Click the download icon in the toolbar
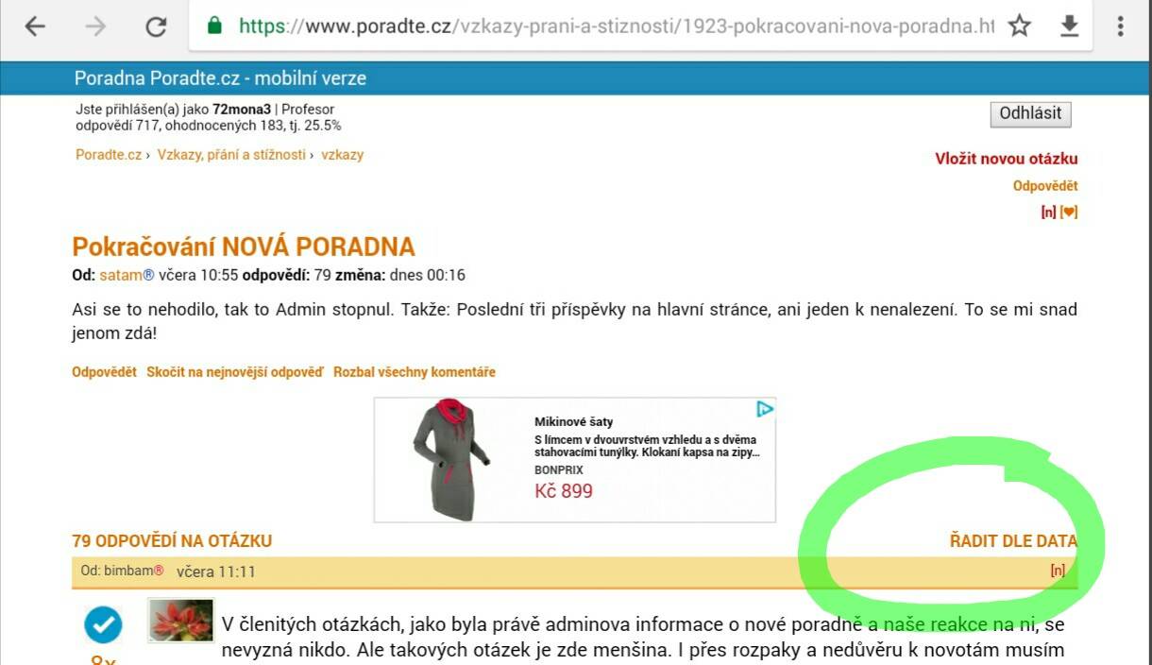1152x665 pixels. pyautogui.click(x=1069, y=26)
